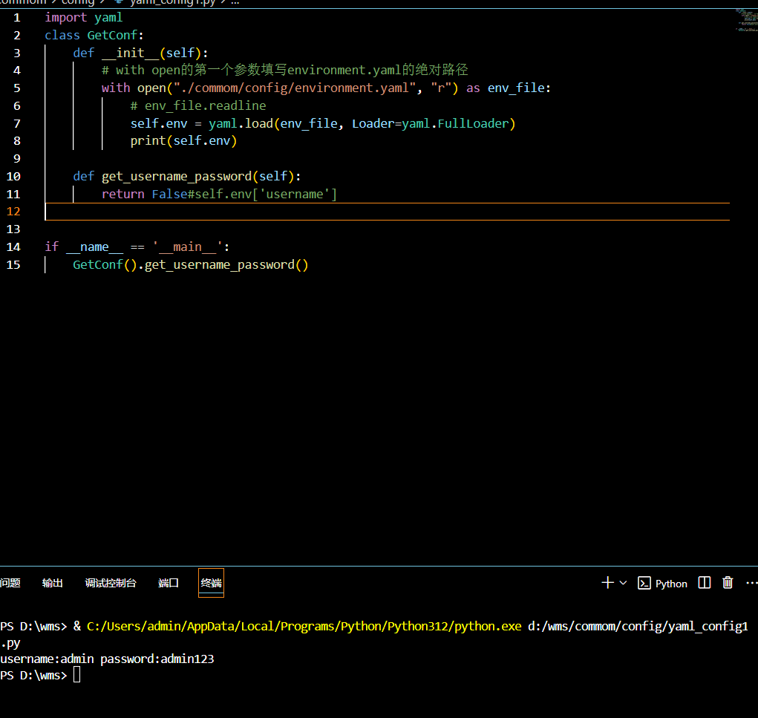This screenshot has height=718, width=758.
Task: Click line number 10 in the gutter
Action: 13,177
